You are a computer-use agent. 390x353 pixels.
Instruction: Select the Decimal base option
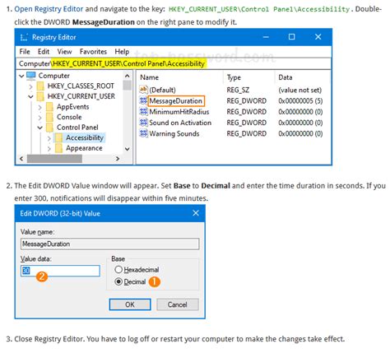tap(118, 281)
